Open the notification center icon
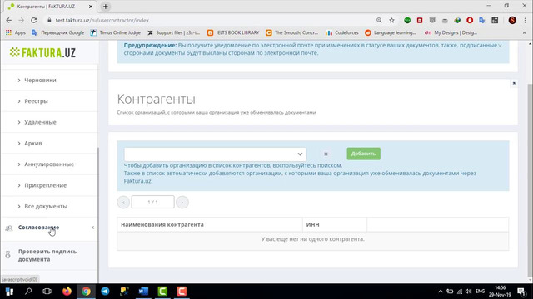The image size is (533, 299). [x=521, y=292]
